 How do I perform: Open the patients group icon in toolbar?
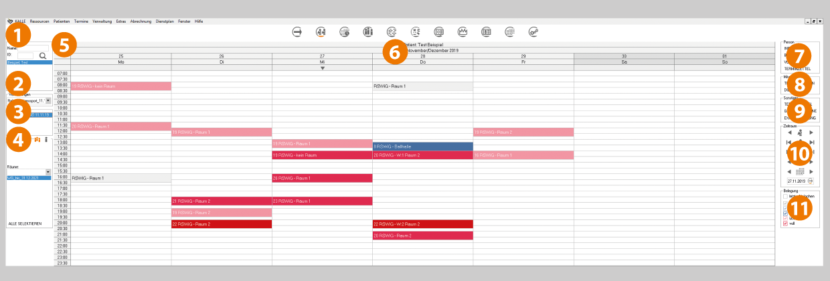(x=321, y=31)
